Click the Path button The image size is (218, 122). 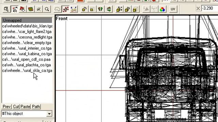coord(36,107)
